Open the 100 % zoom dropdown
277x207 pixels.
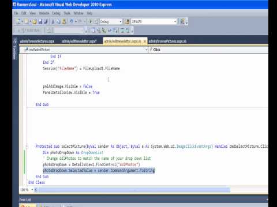tap(32, 190)
